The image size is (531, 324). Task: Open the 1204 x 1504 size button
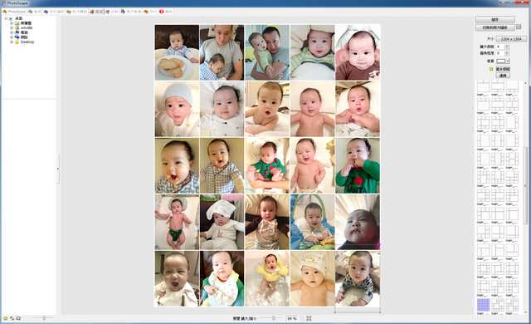click(x=511, y=39)
